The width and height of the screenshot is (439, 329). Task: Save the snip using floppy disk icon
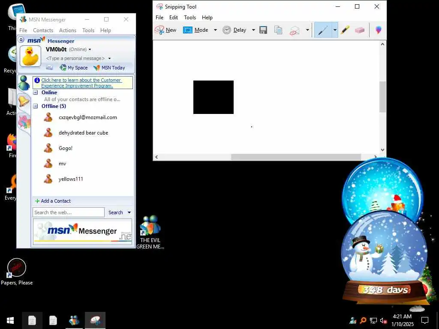pyautogui.click(x=263, y=30)
